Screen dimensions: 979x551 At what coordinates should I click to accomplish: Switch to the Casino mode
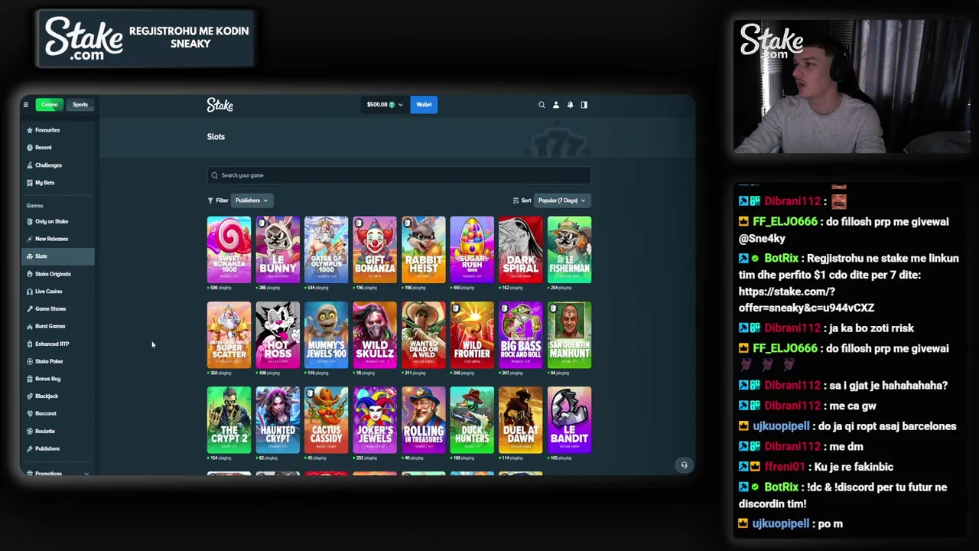coord(50,105)
